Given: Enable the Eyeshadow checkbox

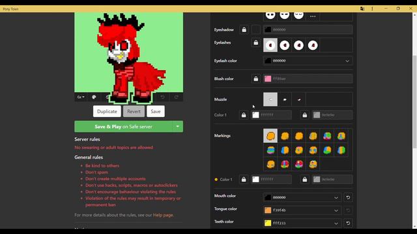Looking at the screenshot, I should click(256, 30).
